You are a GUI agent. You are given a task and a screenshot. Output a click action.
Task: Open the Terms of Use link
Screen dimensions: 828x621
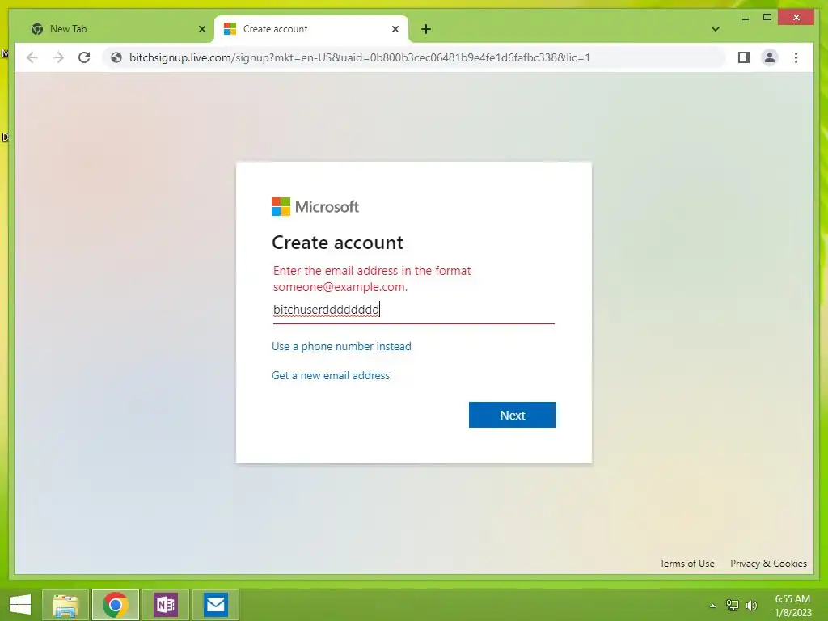(x=686, y=564)
